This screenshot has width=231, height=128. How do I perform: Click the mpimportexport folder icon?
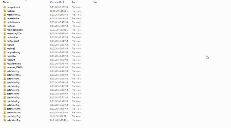(5, 30)
